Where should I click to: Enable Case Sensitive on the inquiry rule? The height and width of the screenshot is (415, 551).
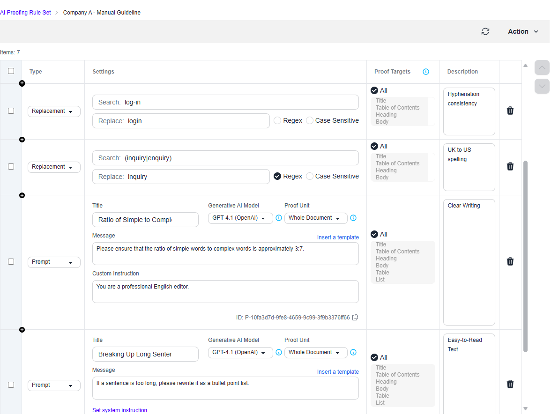310,176
